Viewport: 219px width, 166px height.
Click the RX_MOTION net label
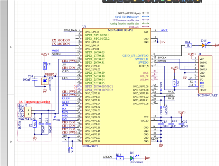coord(61,40)
